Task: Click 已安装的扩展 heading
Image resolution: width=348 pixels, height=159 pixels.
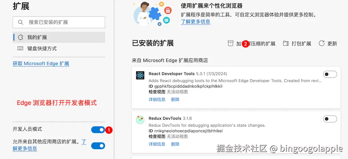Action: (153, 43)
